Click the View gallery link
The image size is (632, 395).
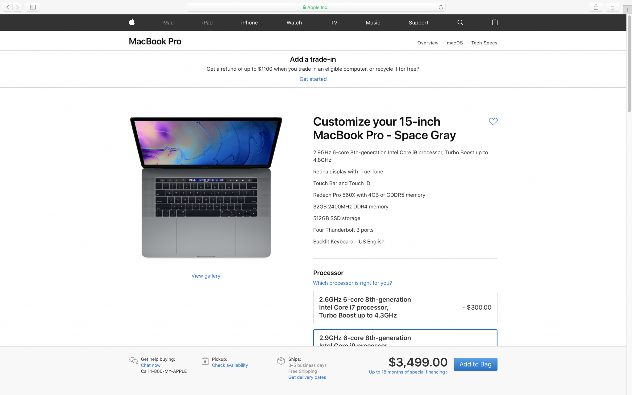[x=206, y=276]
